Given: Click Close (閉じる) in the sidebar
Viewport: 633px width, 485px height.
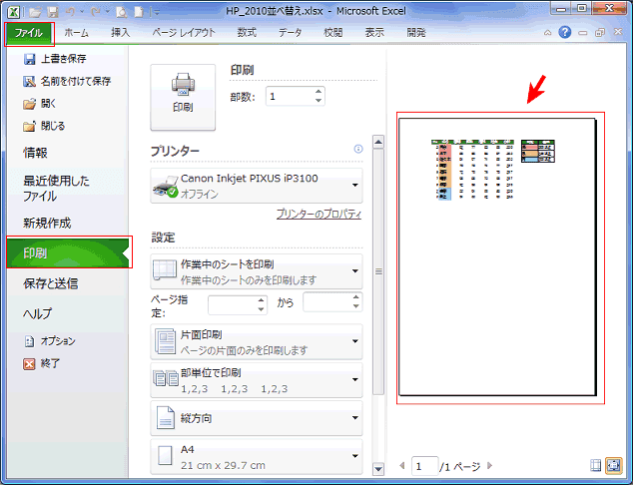Looking at the screenshot, I should [x=52, y=126].
